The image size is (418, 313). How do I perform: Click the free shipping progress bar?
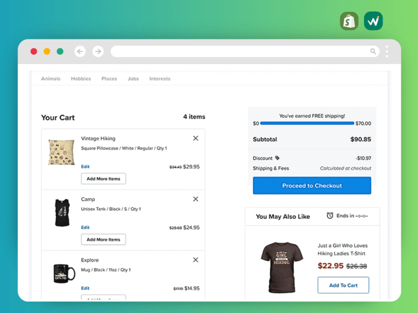(307, 123)
